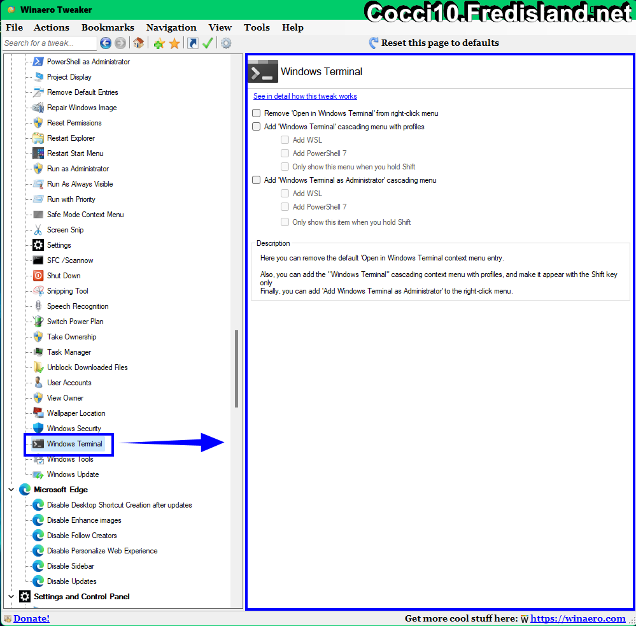The height and width of the screenshot is (626, 636).
Task: Enable 'Windows Terminal as Administrator' cascading menu
Action: pos(256,180)
